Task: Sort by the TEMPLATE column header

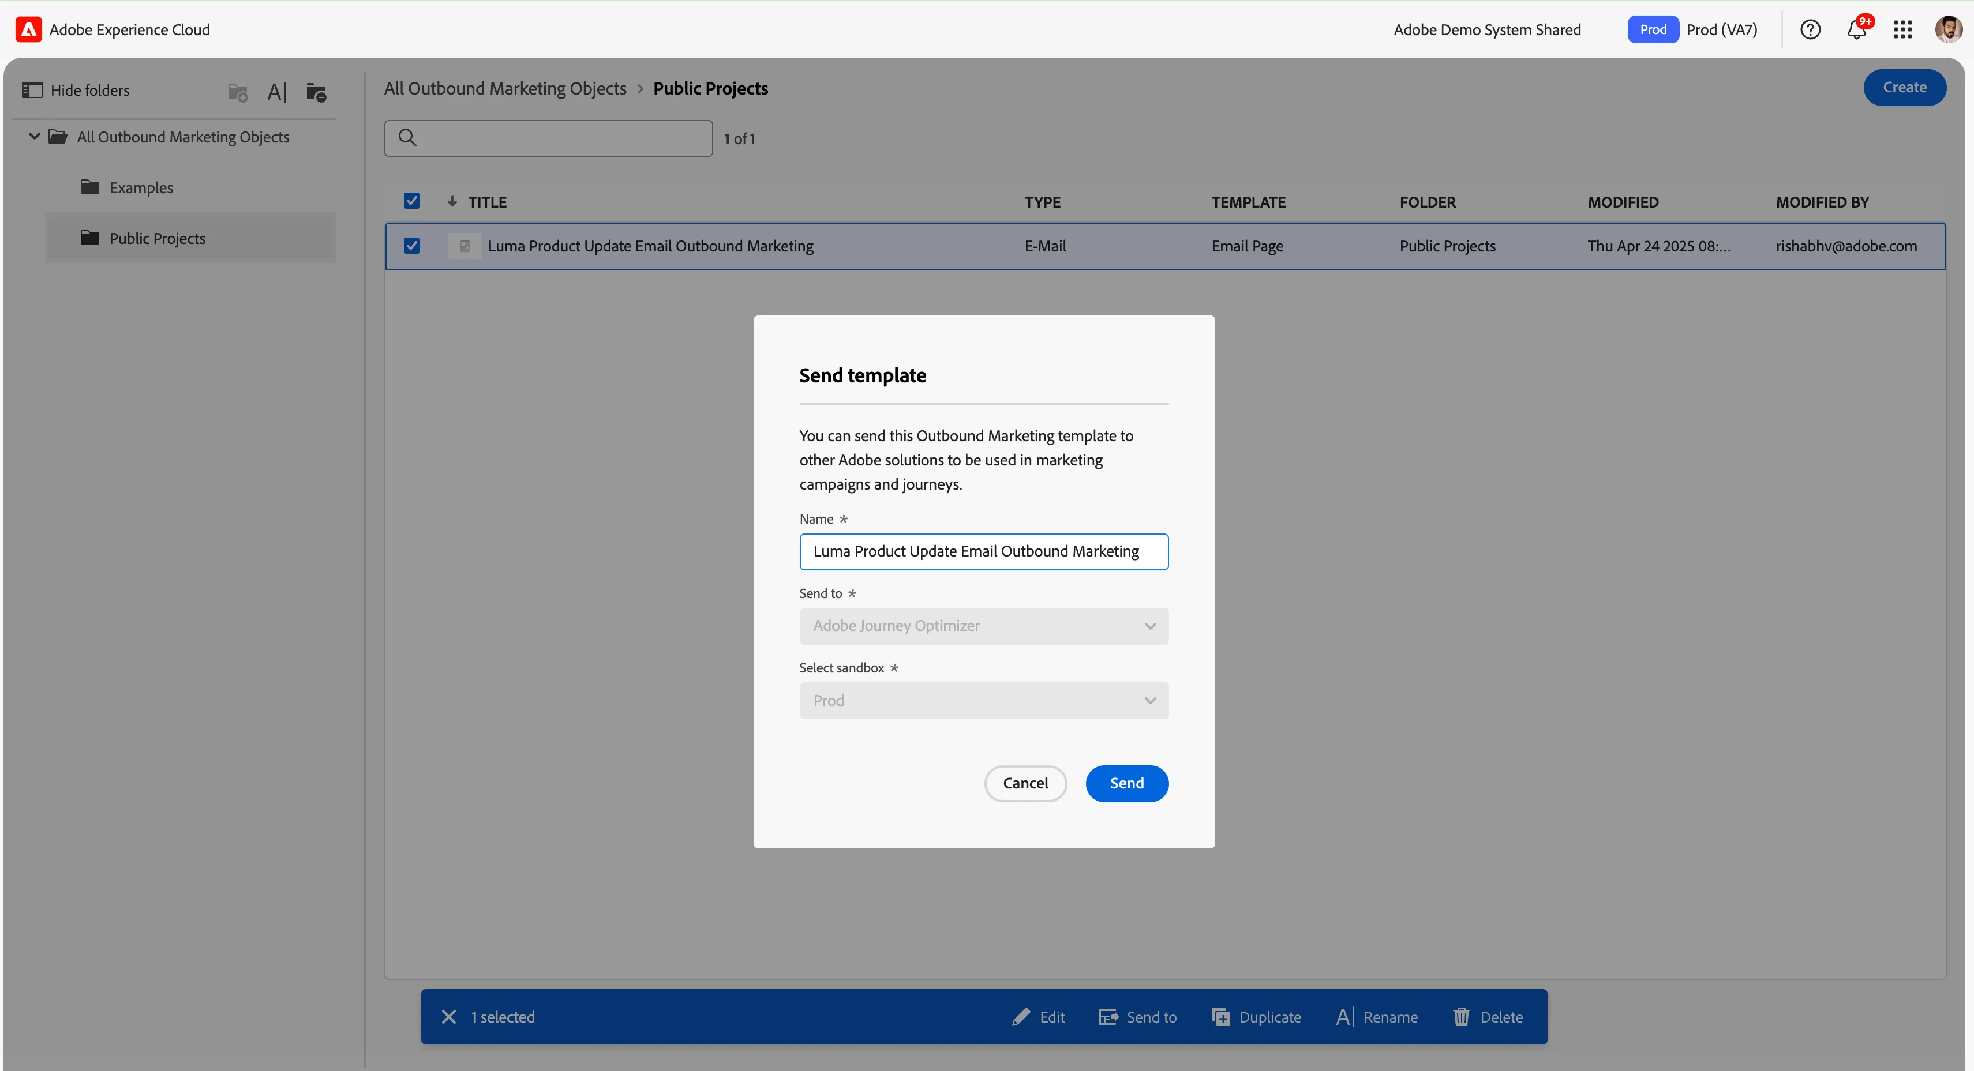Action: [x=1248, y=202]
